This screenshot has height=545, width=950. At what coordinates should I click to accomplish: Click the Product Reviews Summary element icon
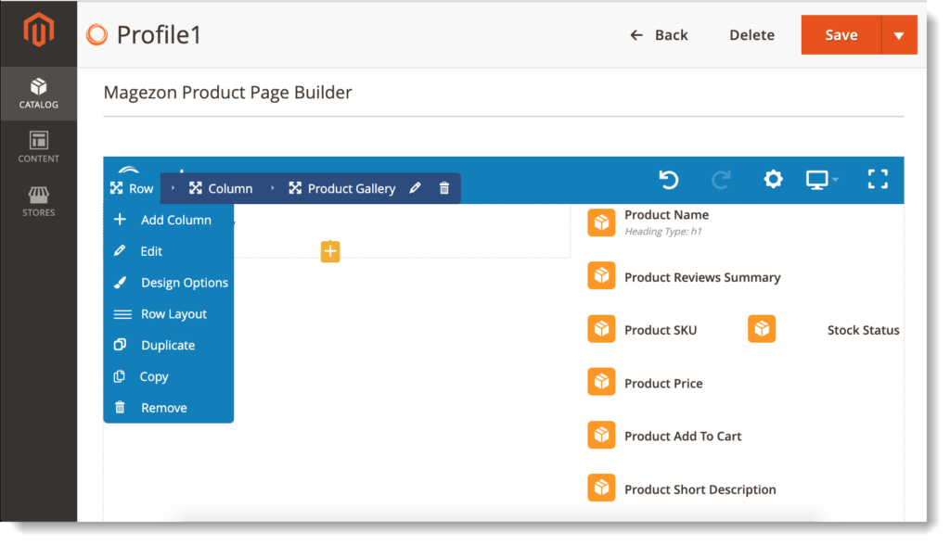601,276
